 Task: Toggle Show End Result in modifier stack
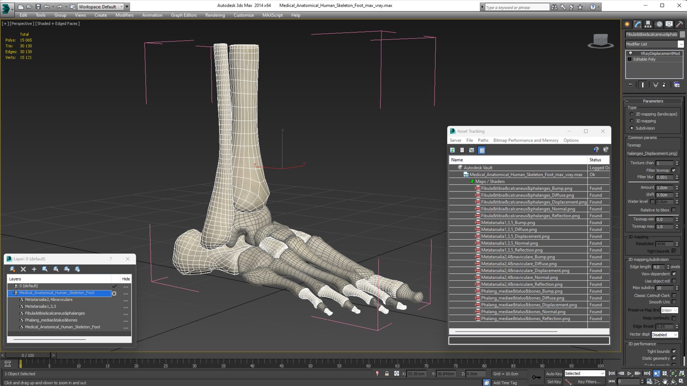pyautogui.click(x=643, y=85)
